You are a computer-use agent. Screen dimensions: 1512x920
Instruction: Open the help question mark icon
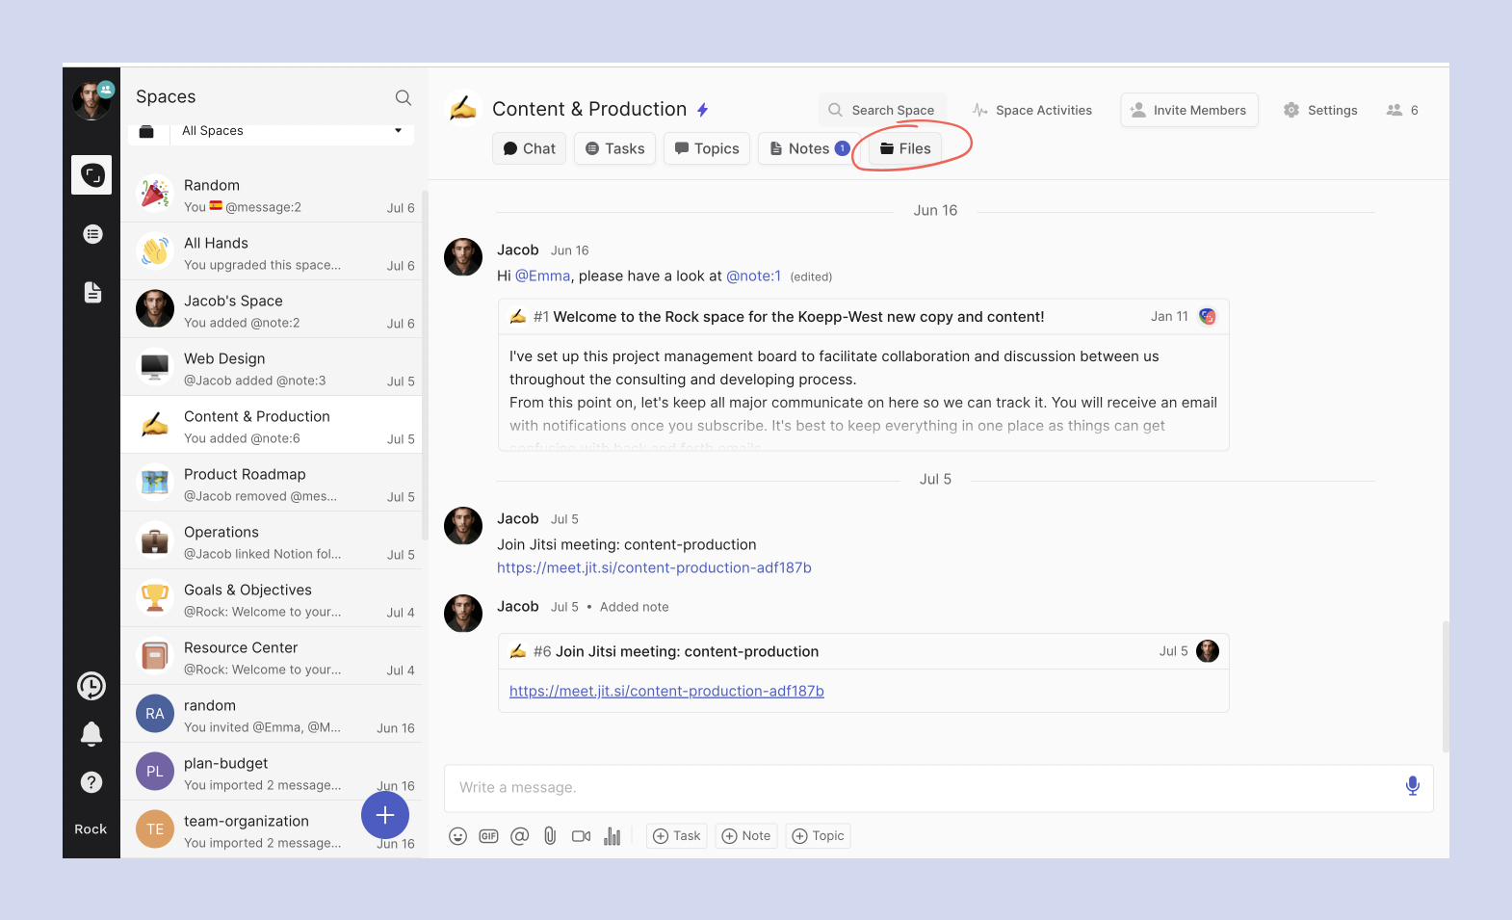pos(91,782)
